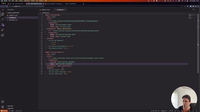The width and height of the screenshot is (200, 112).
Task: Click the import_from_artifactory key on line 20
Action: pyautogui.click(x=55, y=52)
